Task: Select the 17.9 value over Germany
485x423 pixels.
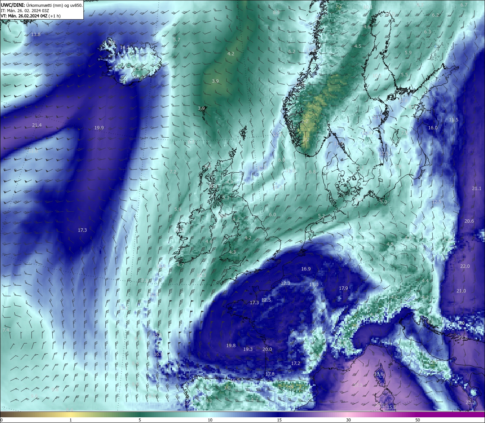Action: [x=343, y=288]
